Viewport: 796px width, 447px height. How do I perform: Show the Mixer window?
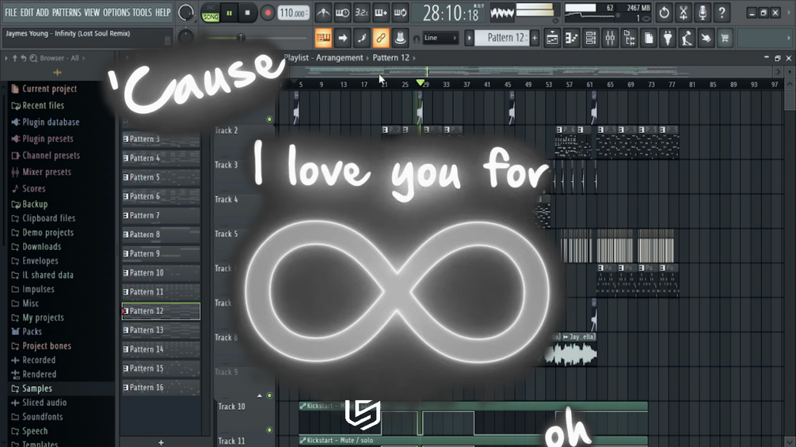pos(610,38)
